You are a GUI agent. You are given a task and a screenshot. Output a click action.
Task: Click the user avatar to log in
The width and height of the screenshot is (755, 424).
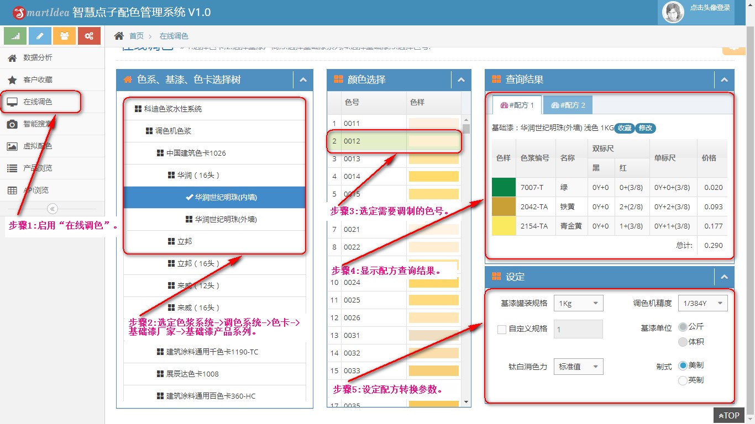coord(673,12)
